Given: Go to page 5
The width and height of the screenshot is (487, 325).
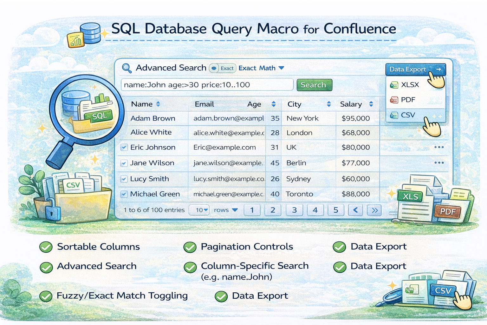Looking at the screenshot, I should point(336,210).
